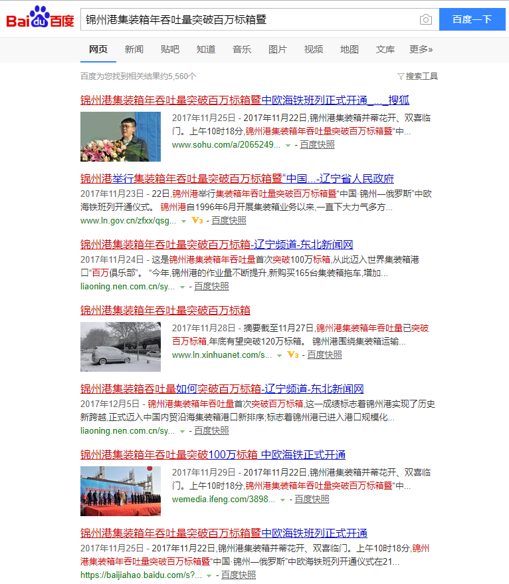
Task: Open liaoning.nen.com.cn URL in 11月24日 result
Action: [128, 287]
